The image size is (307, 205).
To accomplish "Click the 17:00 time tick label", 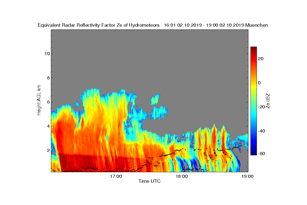I will point(116,176).
